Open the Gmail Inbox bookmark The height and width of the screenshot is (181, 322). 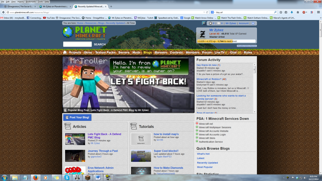[13, 18]
